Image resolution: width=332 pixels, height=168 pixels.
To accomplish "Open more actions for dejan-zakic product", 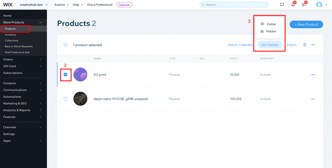I will 313,99.
